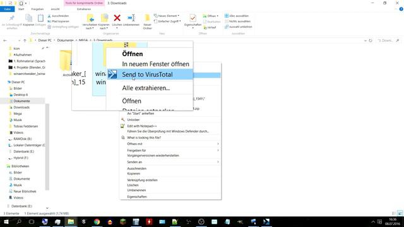Open Google Chrome from the taskbar
This screenshot has width=404, height=227.
point(97,221)
